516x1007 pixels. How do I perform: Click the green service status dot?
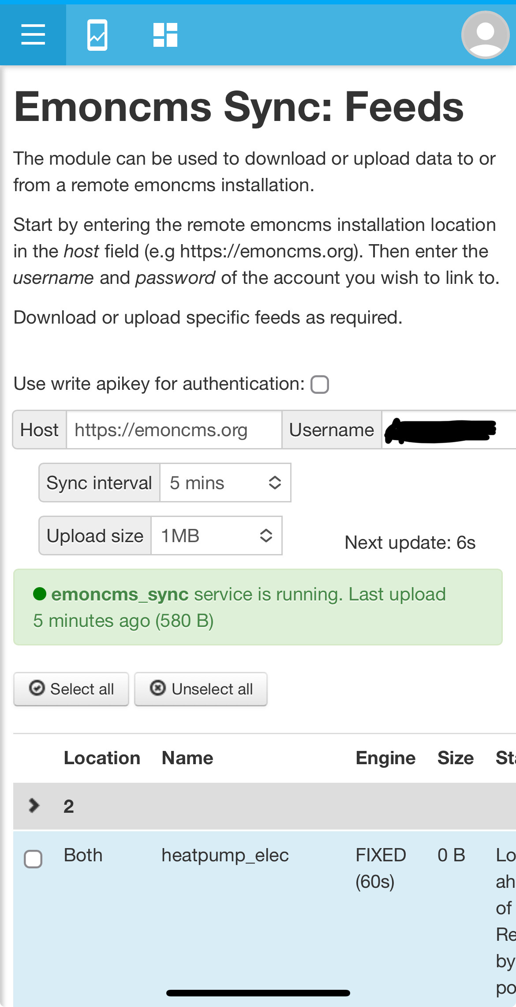(x=40, y=594)
